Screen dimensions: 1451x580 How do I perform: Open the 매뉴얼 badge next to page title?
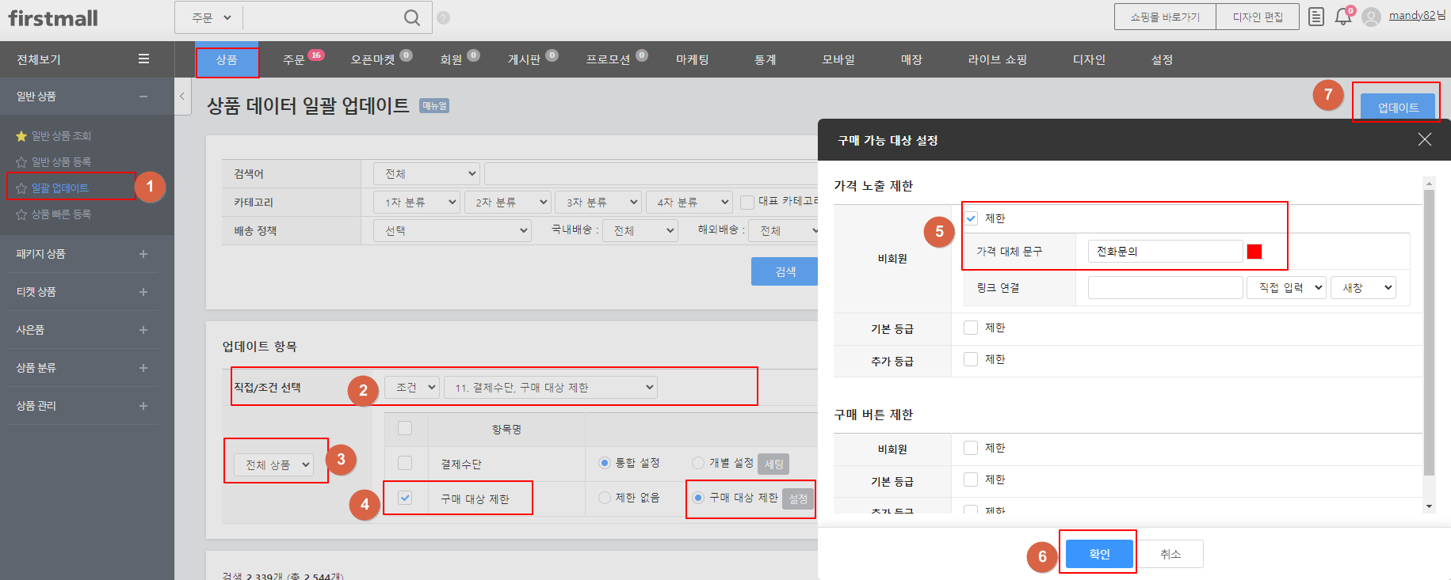[x=434, y=106]
